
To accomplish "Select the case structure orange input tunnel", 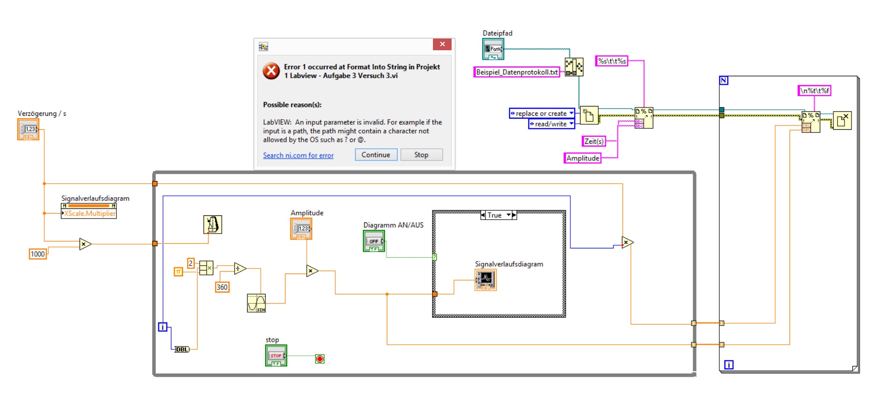I will click(435, 294).
